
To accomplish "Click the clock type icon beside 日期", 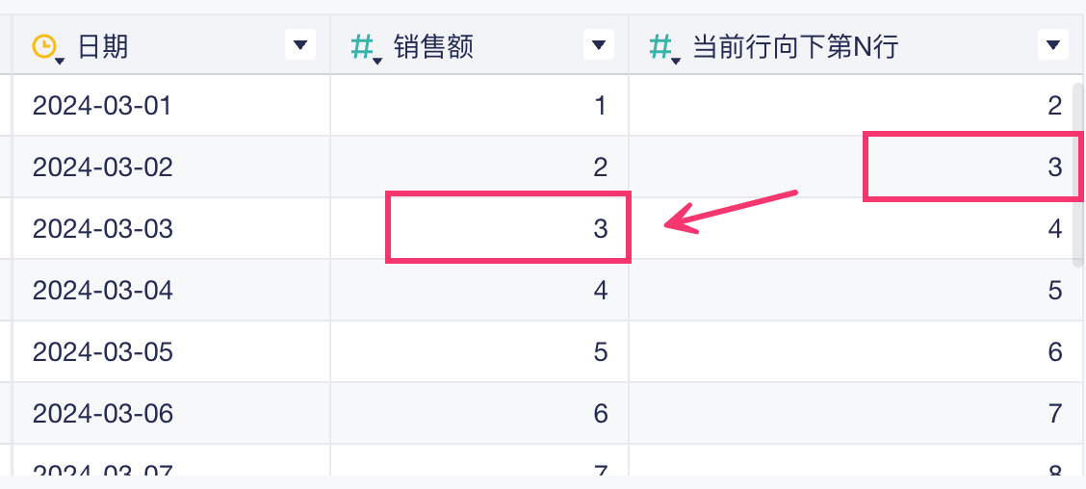I will [44, 45].
